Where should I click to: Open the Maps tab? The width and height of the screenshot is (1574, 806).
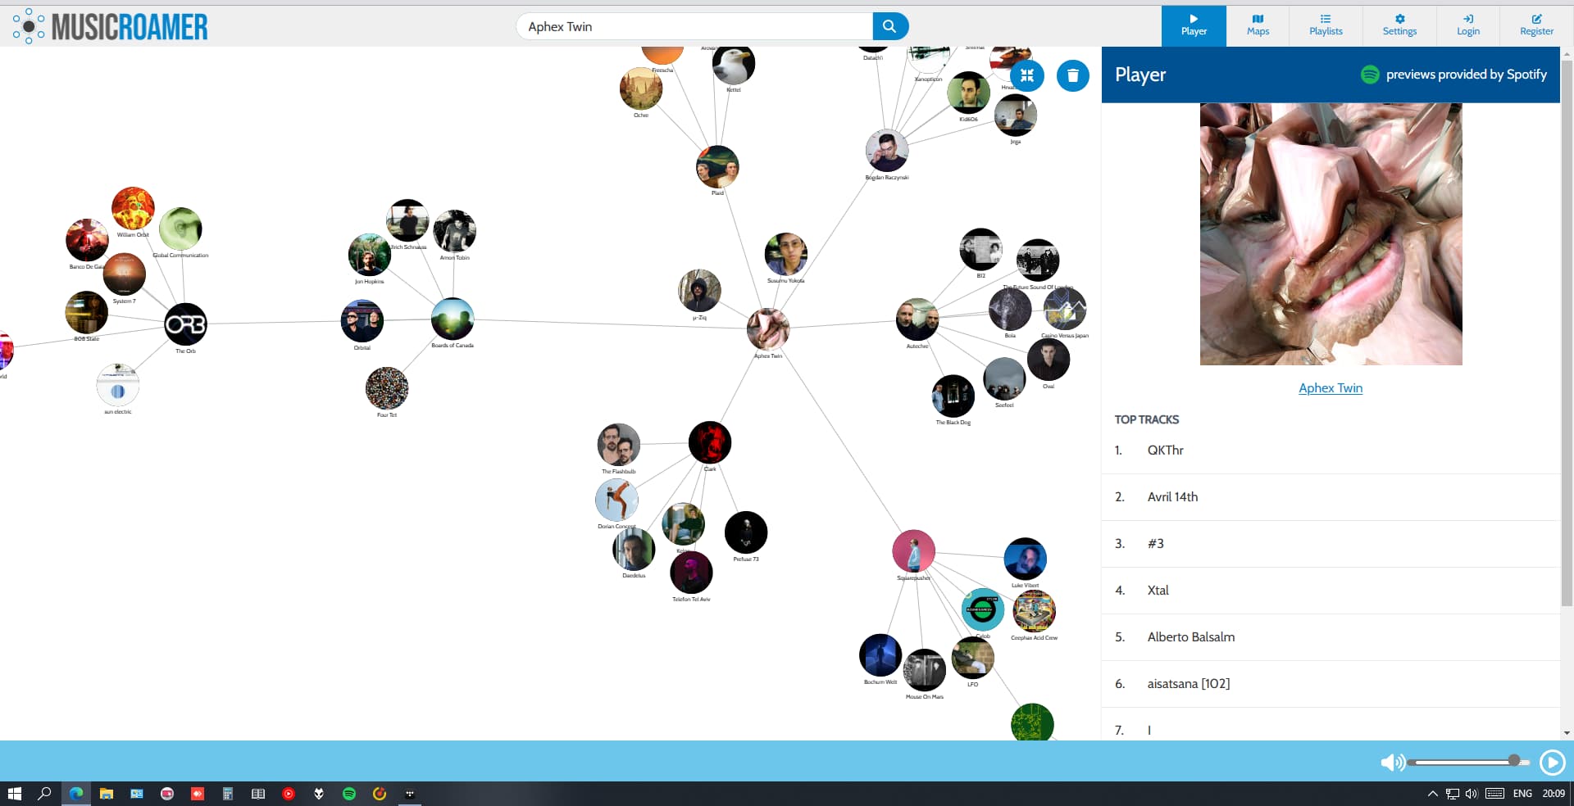[x=1258, y=25]
